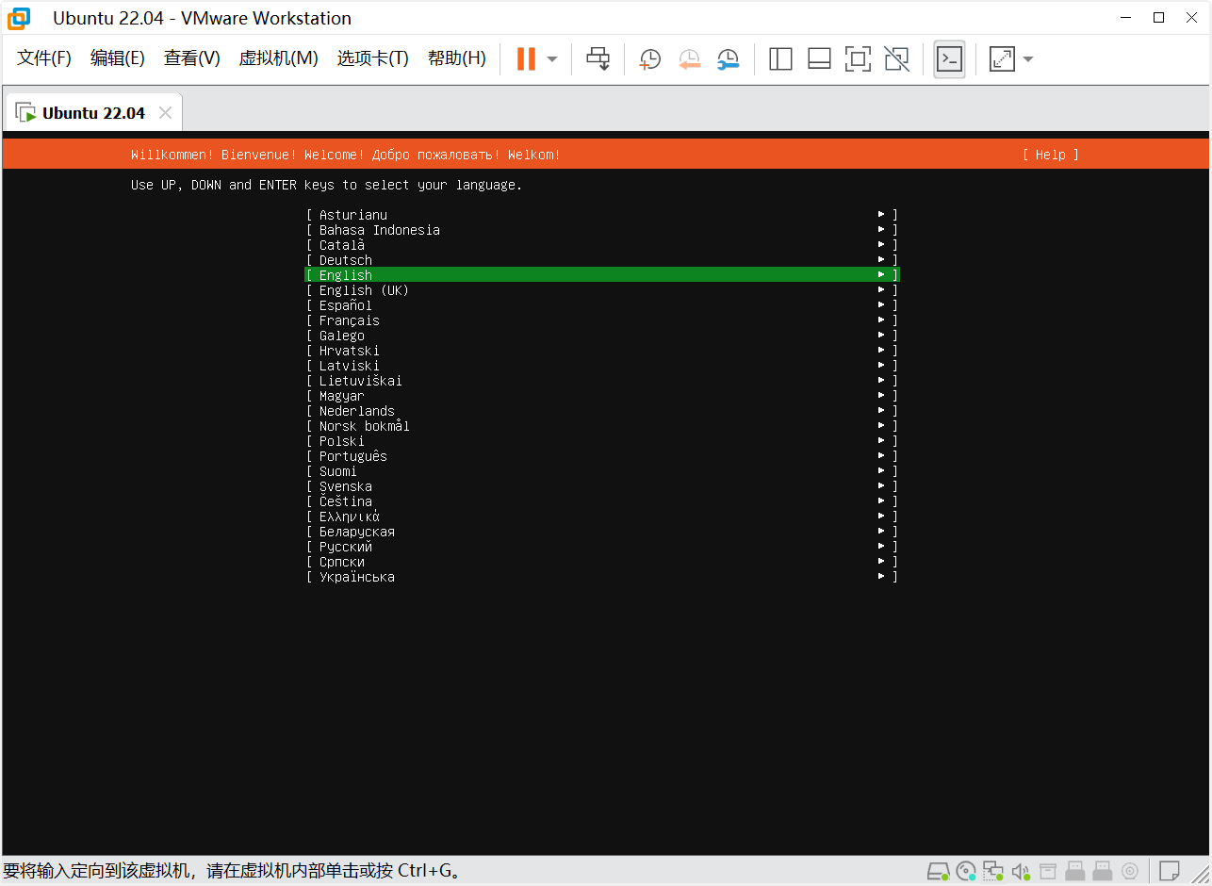This screenshot has width=1212, height=886.
Task: Pick the Ελληνικά language entry
Action: (602, 517)
